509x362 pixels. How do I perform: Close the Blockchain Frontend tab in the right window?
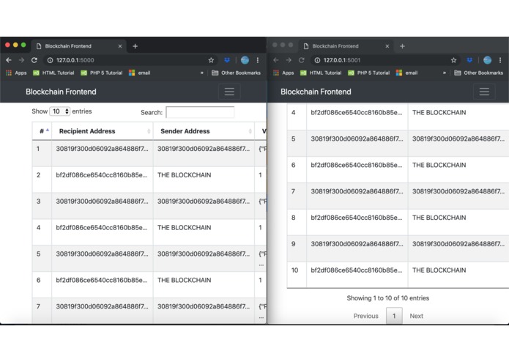pos(387,46)
